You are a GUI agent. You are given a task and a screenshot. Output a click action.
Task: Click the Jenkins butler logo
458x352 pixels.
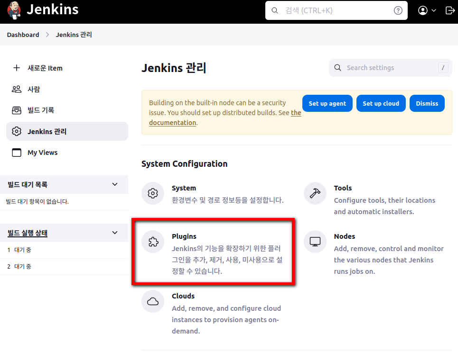click(x=14, y=10)
